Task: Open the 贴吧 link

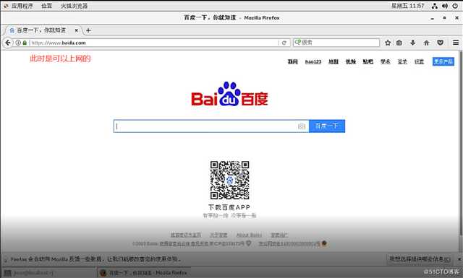Action: 368,61
